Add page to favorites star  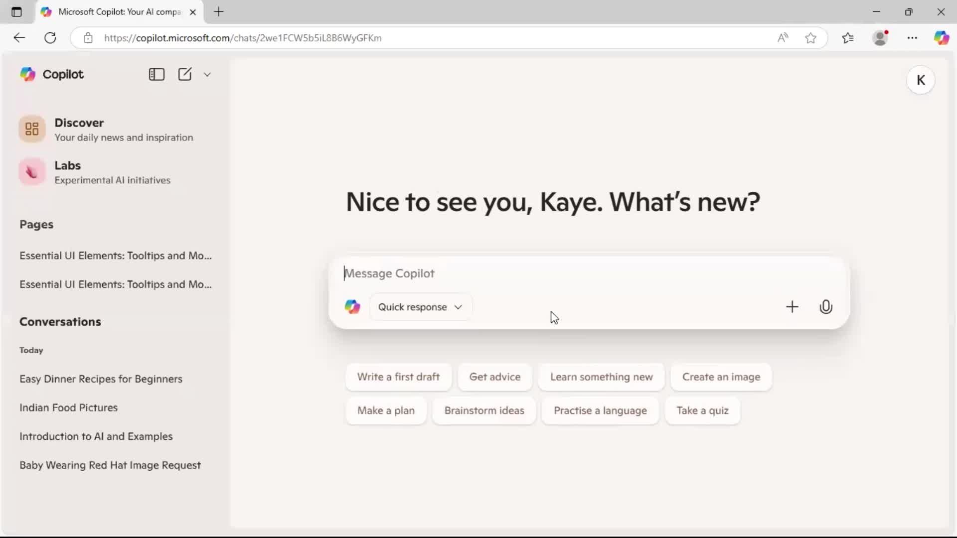(811, 38)
